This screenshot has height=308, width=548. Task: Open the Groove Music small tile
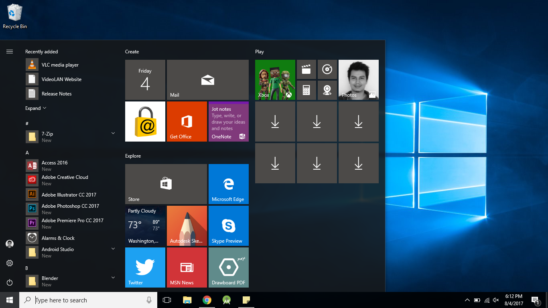pyautogui.click(x=327, y=69)
